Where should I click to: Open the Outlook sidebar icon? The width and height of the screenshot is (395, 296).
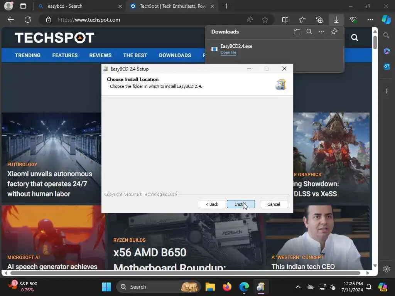point(387,66)
